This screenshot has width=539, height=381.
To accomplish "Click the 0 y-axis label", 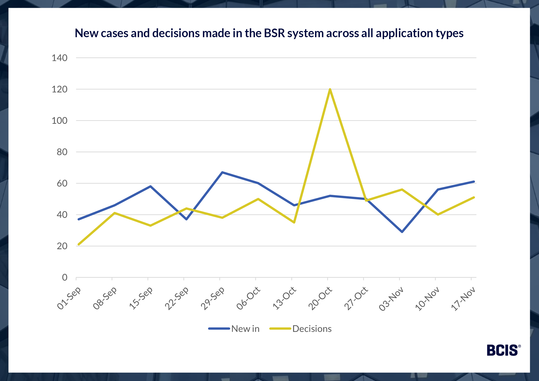I will pos(65,277).
